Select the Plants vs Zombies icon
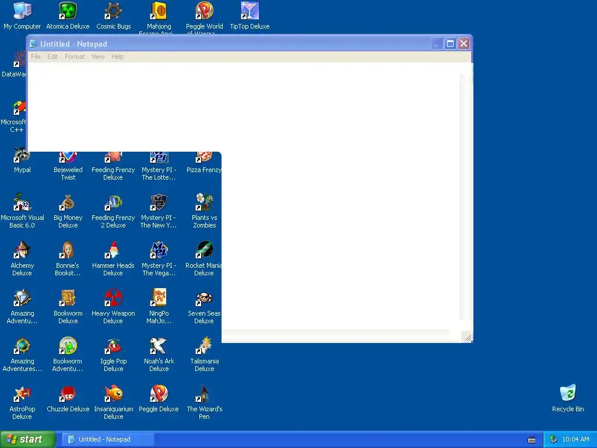 tap(205, 211)
